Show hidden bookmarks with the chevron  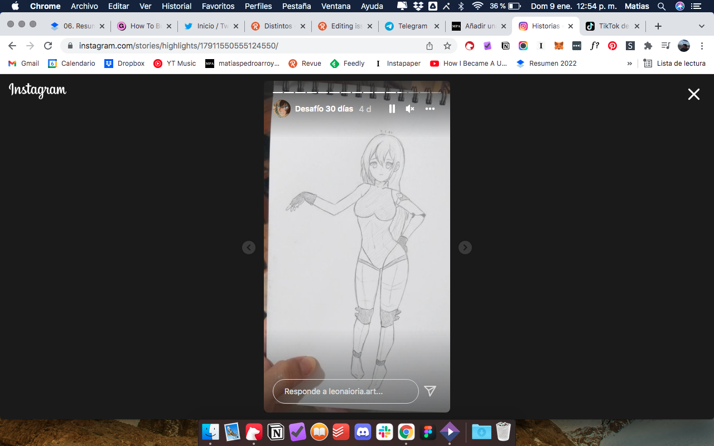630,64
